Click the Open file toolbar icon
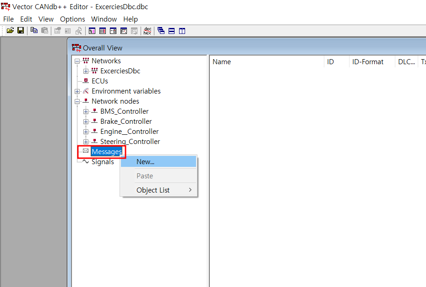 click(x=10, y=30)
